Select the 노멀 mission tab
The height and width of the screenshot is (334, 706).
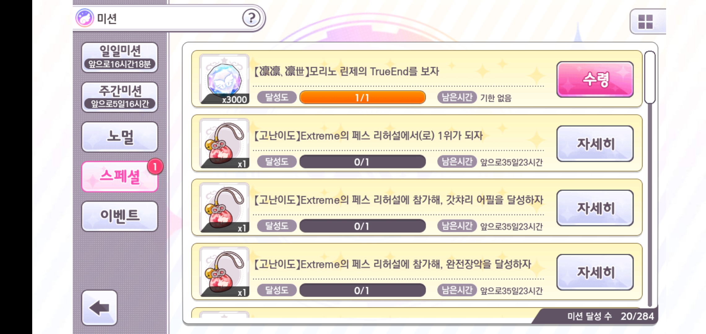click(x=120, y=137)
